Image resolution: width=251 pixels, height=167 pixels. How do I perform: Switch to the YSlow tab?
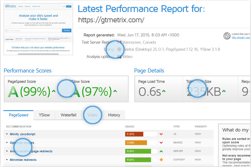tap(44, 115)
